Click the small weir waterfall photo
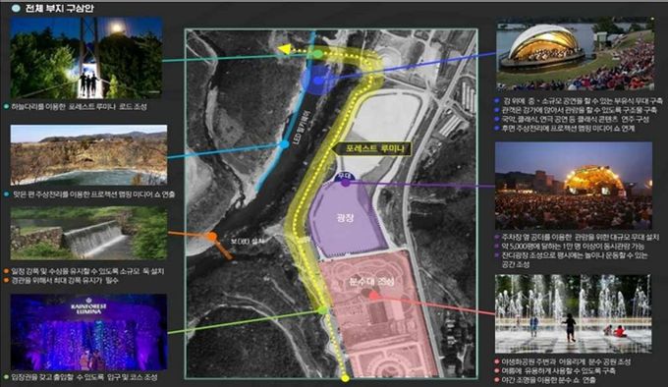 click(88, 234)
